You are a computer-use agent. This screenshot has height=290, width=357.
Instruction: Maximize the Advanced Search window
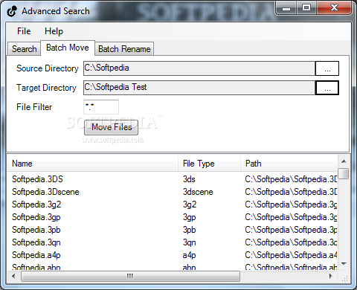306,8
